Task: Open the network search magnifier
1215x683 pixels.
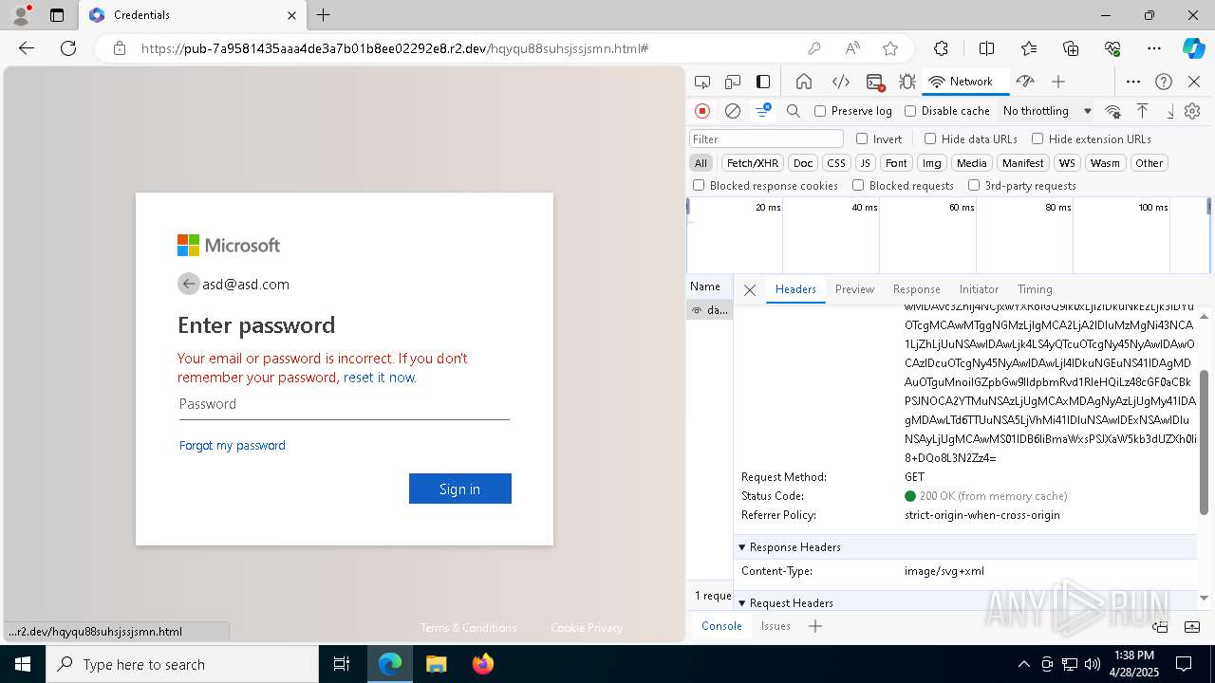Action: coord(794,111)
